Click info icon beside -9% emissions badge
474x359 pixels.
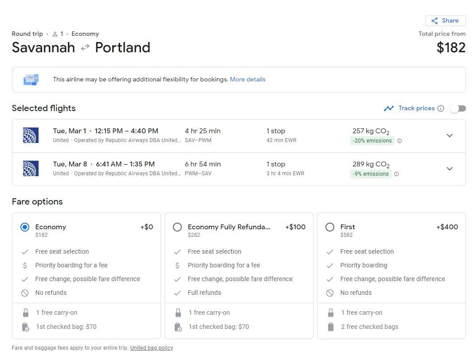tap(396, 174)
